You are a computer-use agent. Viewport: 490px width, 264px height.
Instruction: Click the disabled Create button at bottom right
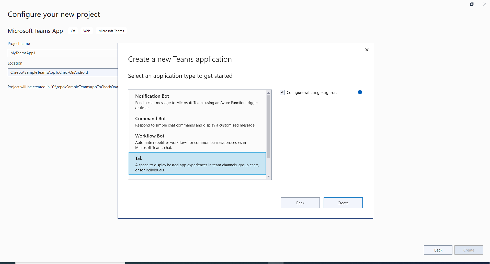point(469,250)
